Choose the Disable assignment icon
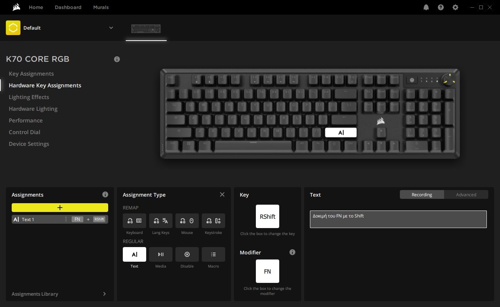This screenshot has height=307, width=500. coord(187,254)
